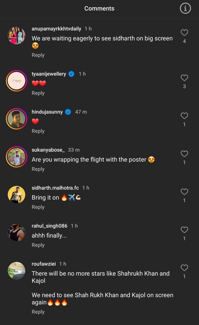199x325 pixels.
Task: View sidharth.malhotra.fc's profile photo
Action: [x=16, y=195]
